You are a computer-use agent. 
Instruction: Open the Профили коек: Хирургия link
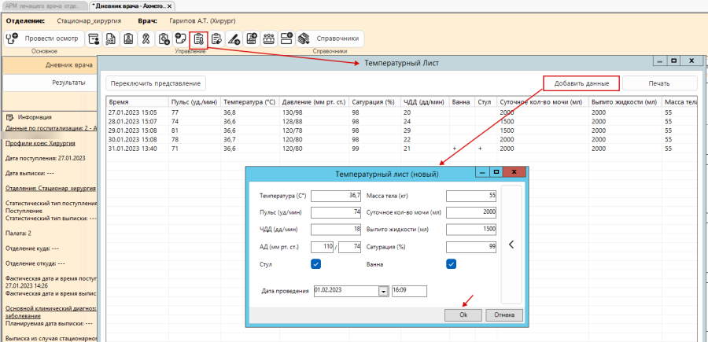point(40,143)
